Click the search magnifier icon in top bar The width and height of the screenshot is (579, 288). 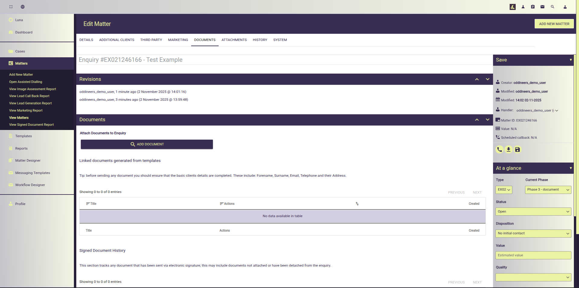552,7
